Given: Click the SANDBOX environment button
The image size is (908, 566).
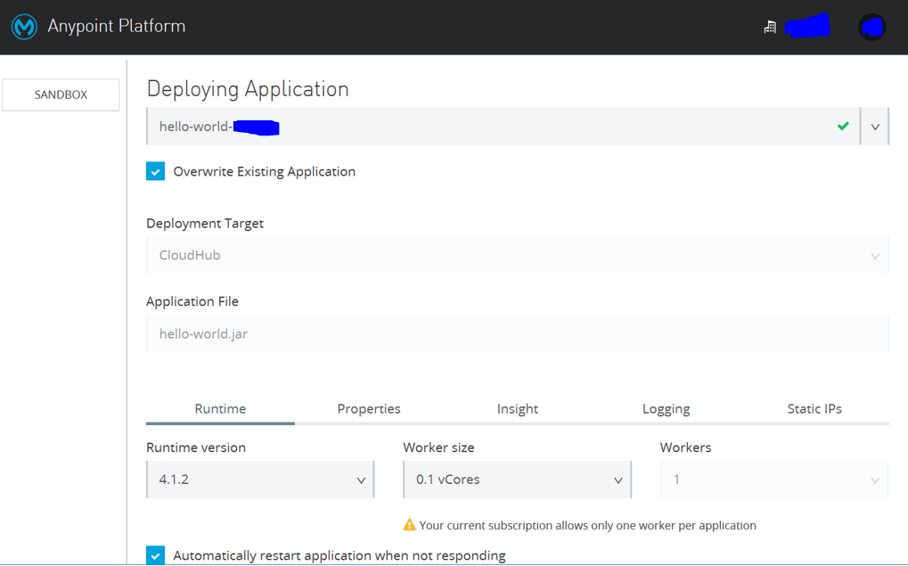Looking at the screenshot, I should click(61, 94).
